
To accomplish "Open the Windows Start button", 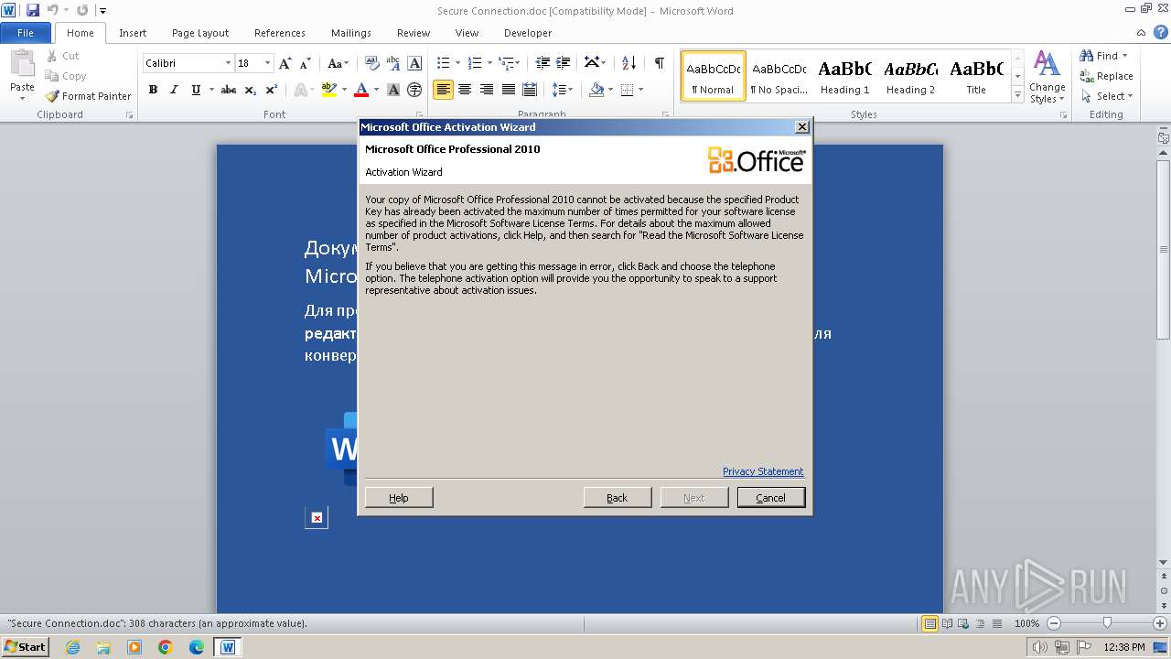I will coord(26,647).
